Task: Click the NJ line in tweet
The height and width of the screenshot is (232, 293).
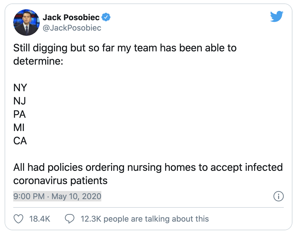Action: click(20, 101)
